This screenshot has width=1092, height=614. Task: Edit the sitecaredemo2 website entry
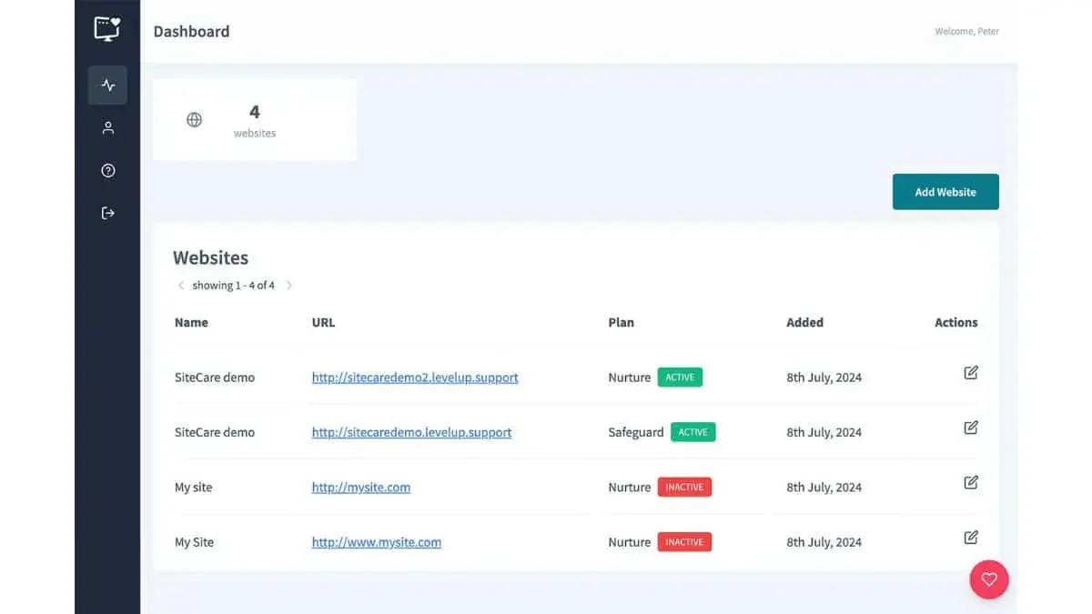971,373
